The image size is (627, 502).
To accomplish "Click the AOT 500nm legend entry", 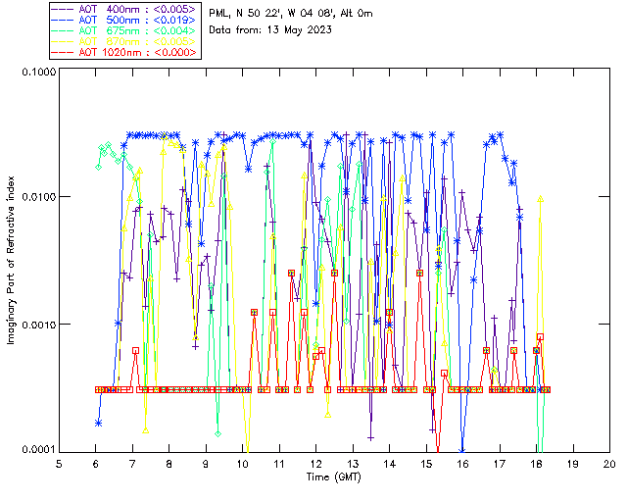I will [124, 20].
